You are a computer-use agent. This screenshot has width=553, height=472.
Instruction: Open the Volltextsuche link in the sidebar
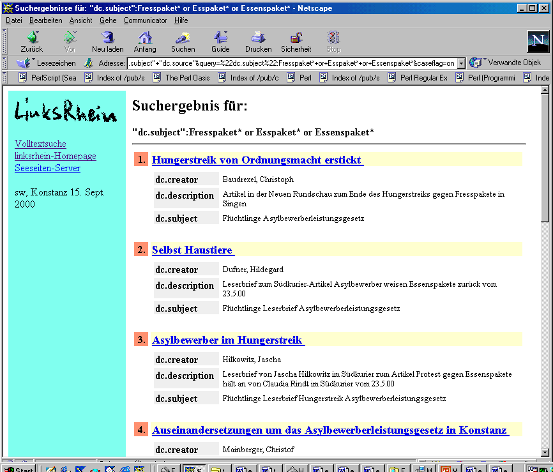40,144
